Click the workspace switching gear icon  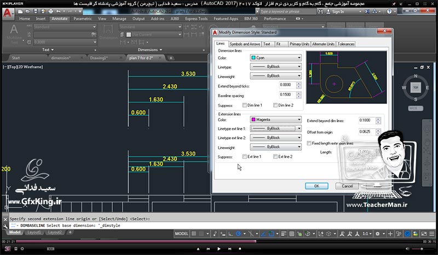[x=377, y=234]
